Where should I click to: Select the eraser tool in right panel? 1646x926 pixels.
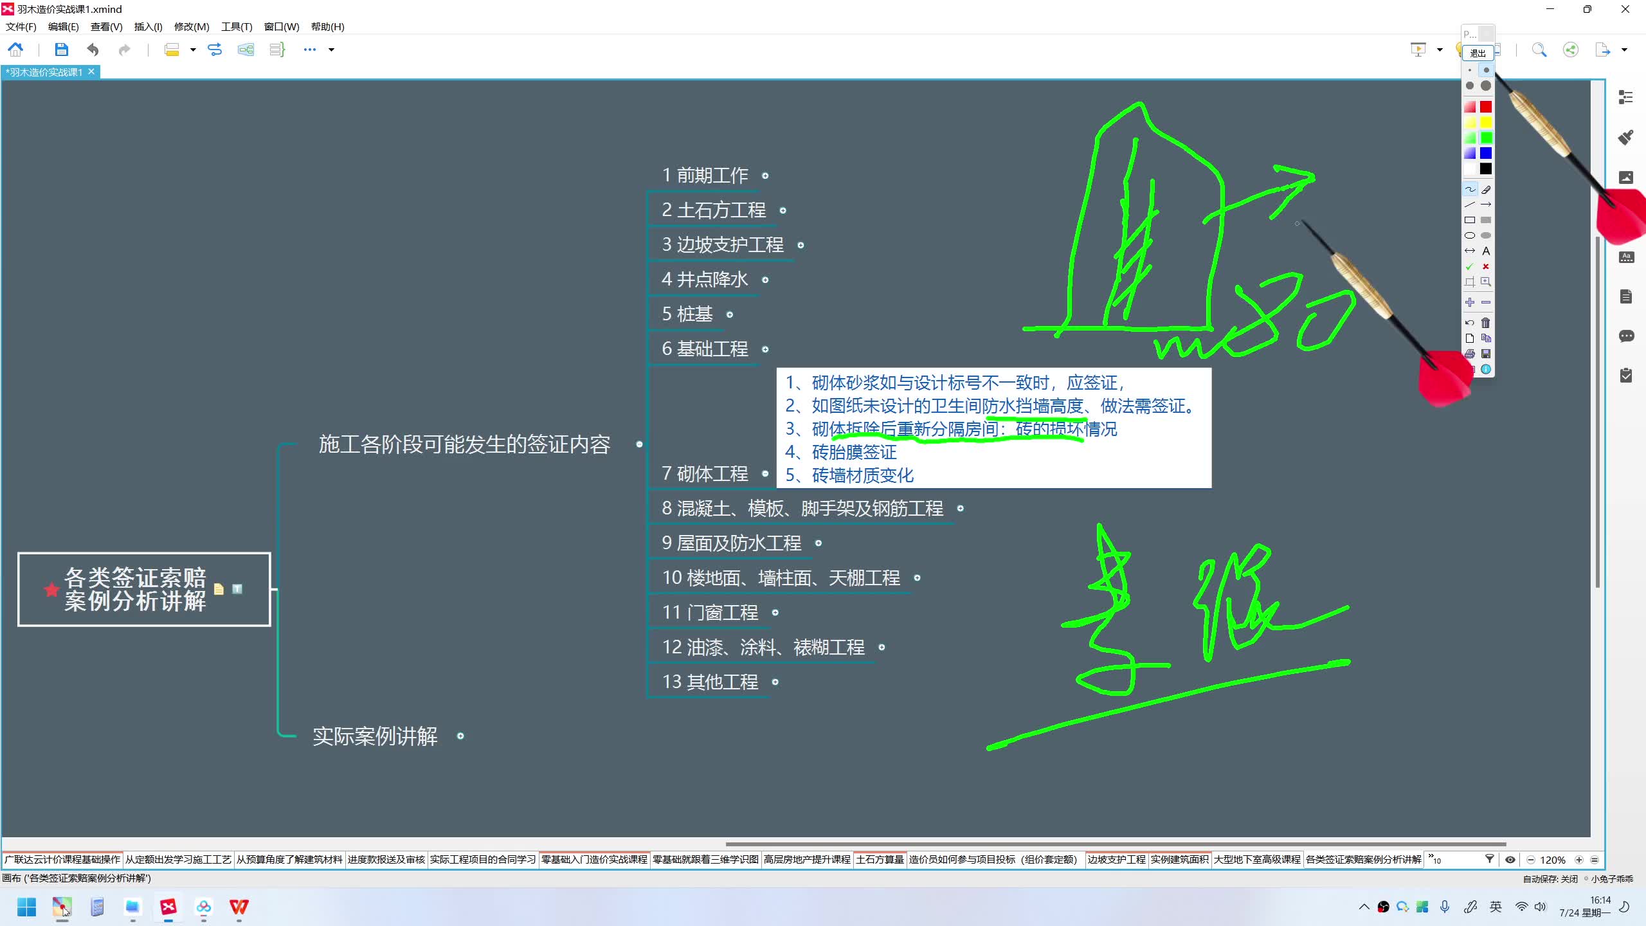(x=1487, y=189)
